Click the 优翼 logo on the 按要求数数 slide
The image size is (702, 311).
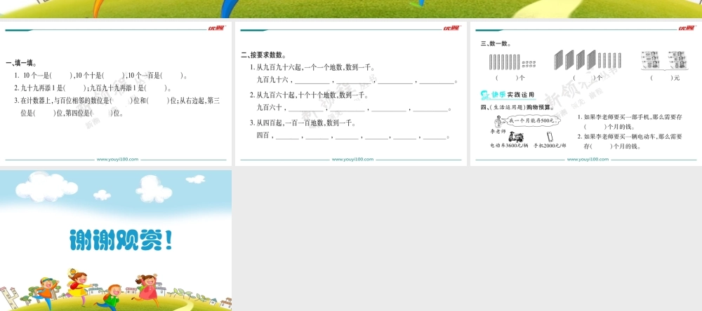[449, 28]
